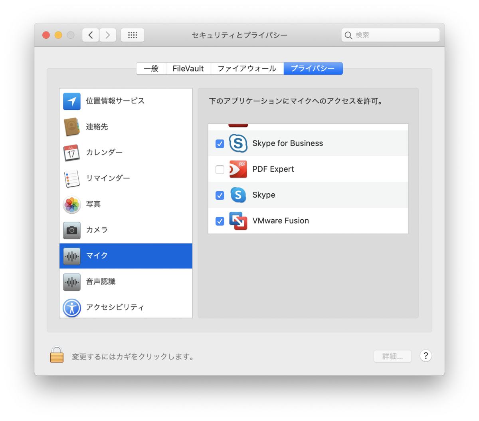Enable PDF Expert microphone access checkbox
Viewport: 479px width, 421px height.
coord(220,169)
